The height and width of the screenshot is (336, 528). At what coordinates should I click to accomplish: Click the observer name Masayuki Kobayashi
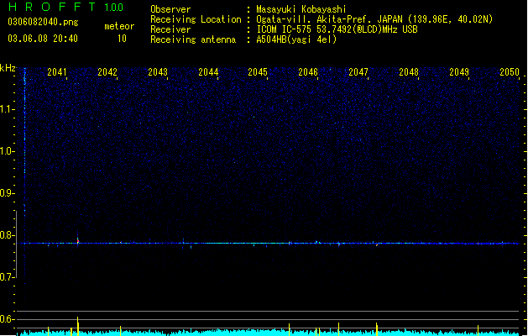tap(301, 9)
